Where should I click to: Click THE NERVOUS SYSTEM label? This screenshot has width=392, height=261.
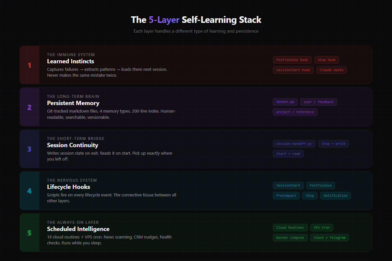(x=72, y=180)
